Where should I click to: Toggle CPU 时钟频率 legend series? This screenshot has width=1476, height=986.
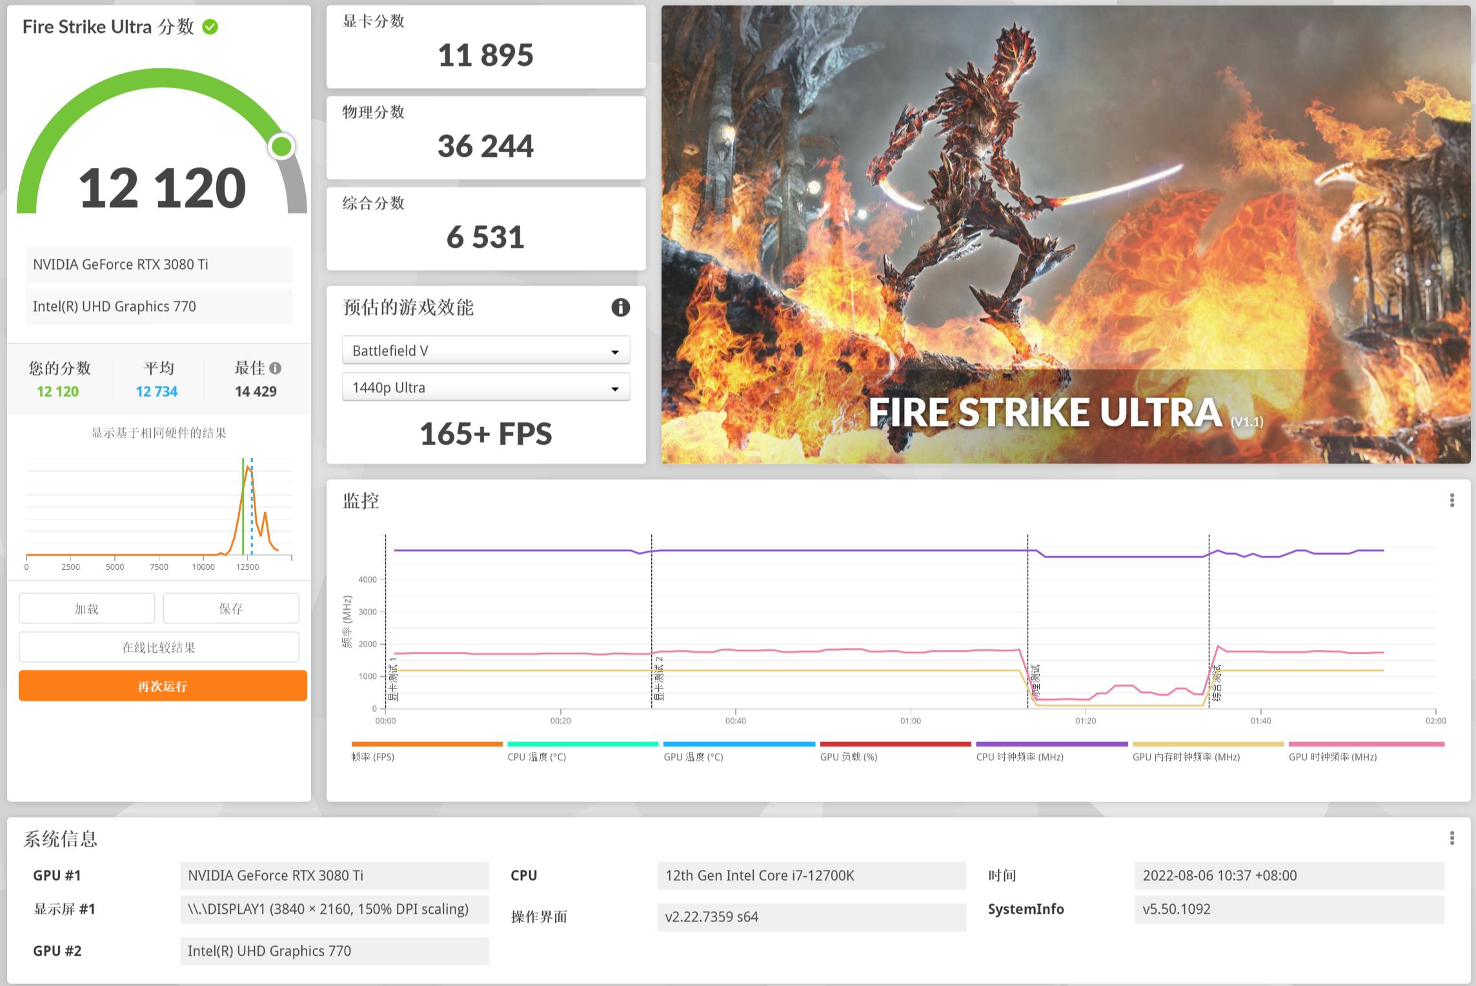(1019, 756)
